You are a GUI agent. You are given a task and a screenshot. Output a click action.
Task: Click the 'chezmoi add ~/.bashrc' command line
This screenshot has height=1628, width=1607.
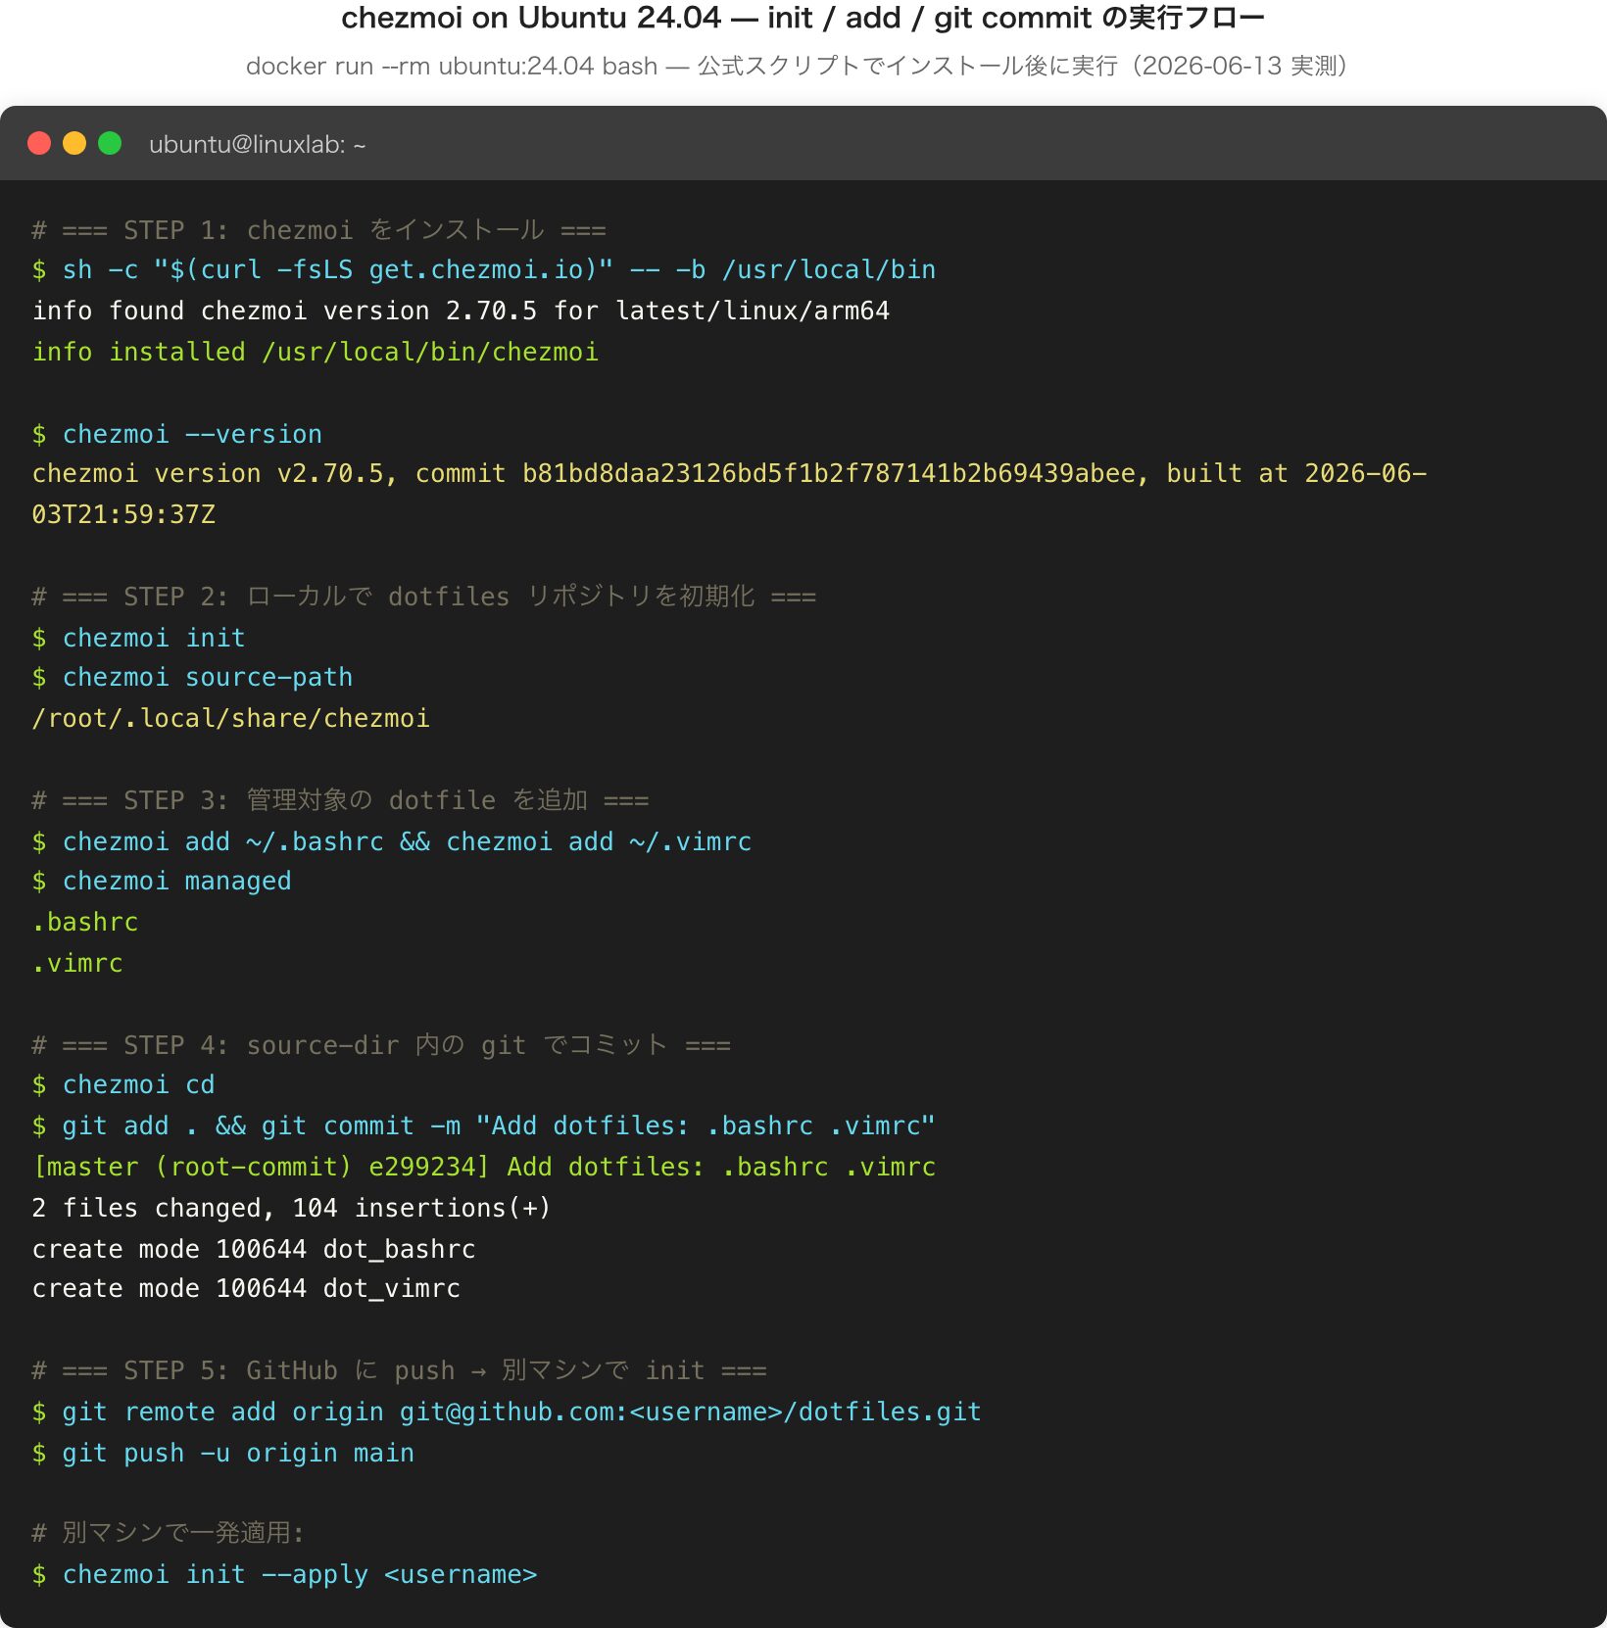[x=392, y=841]
